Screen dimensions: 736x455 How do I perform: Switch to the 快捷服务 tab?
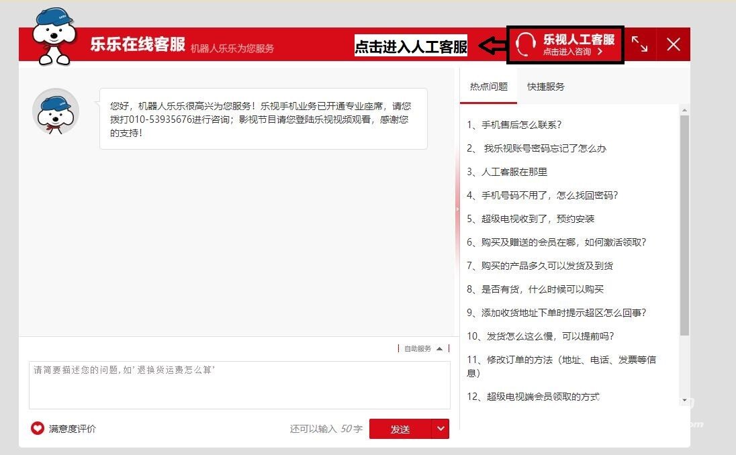(545, 87)
